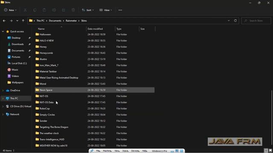The width and height of the screenshot is (273, 153).
Task: Open Local Disk (C:) in sidebar
Action: click(x=19, y=63)
